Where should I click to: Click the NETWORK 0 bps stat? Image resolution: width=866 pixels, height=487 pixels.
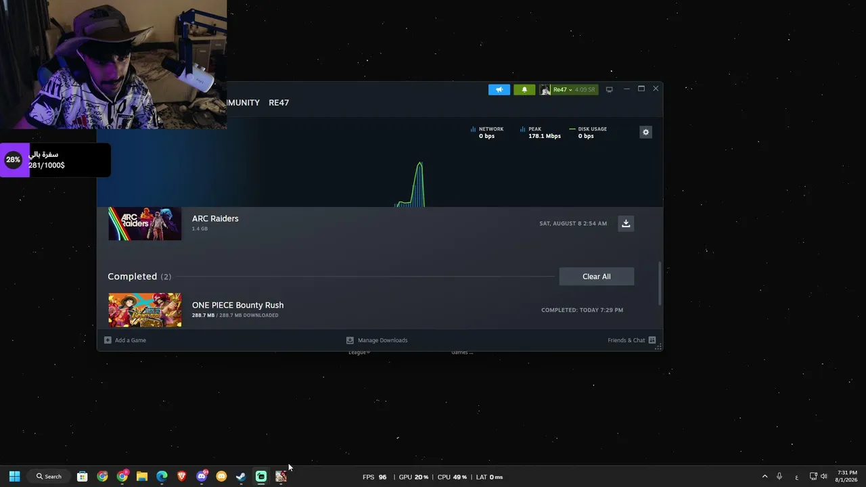[487, 133]
